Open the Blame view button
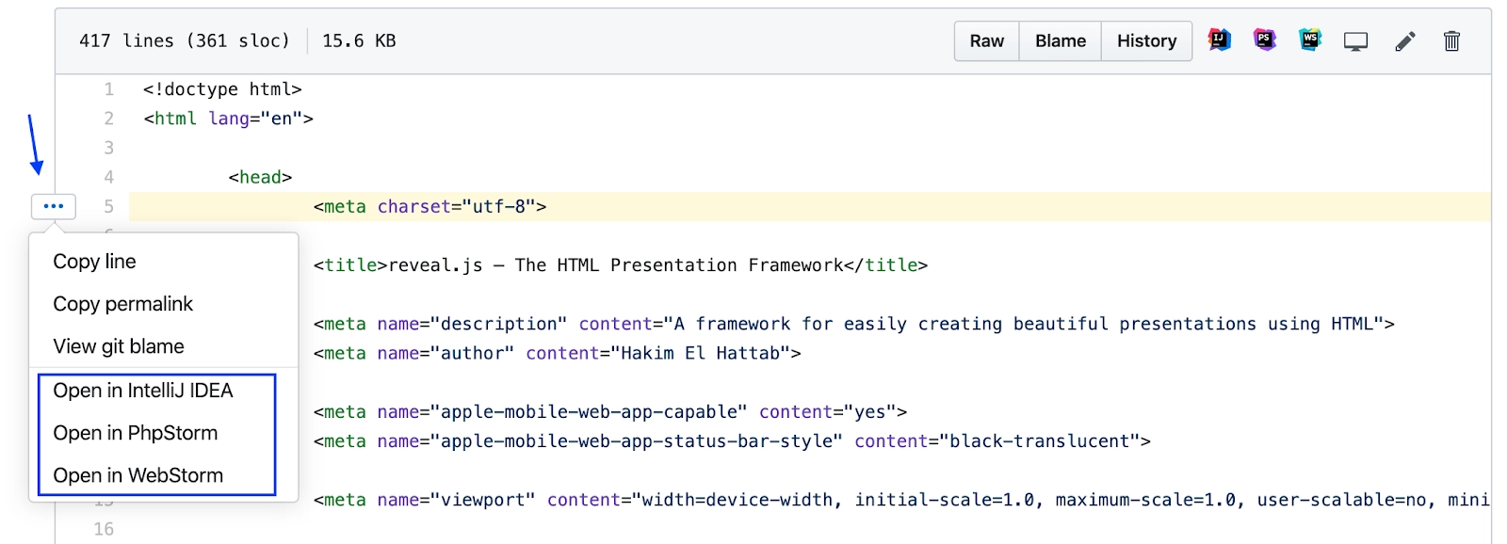Image resolution: width=1507 pixels, height=544 pixels. 1061,41
